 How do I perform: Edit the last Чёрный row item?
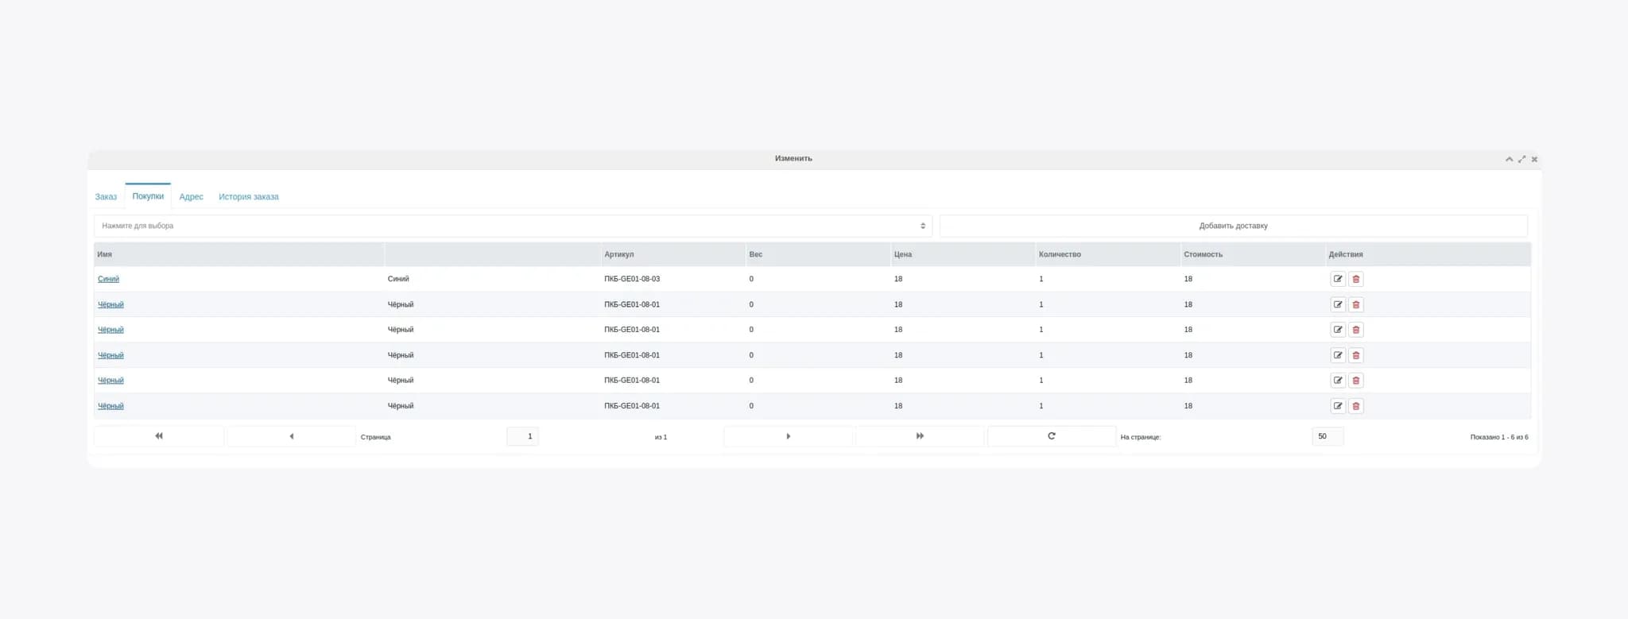pyautogui.click(x=1338, y=406)
